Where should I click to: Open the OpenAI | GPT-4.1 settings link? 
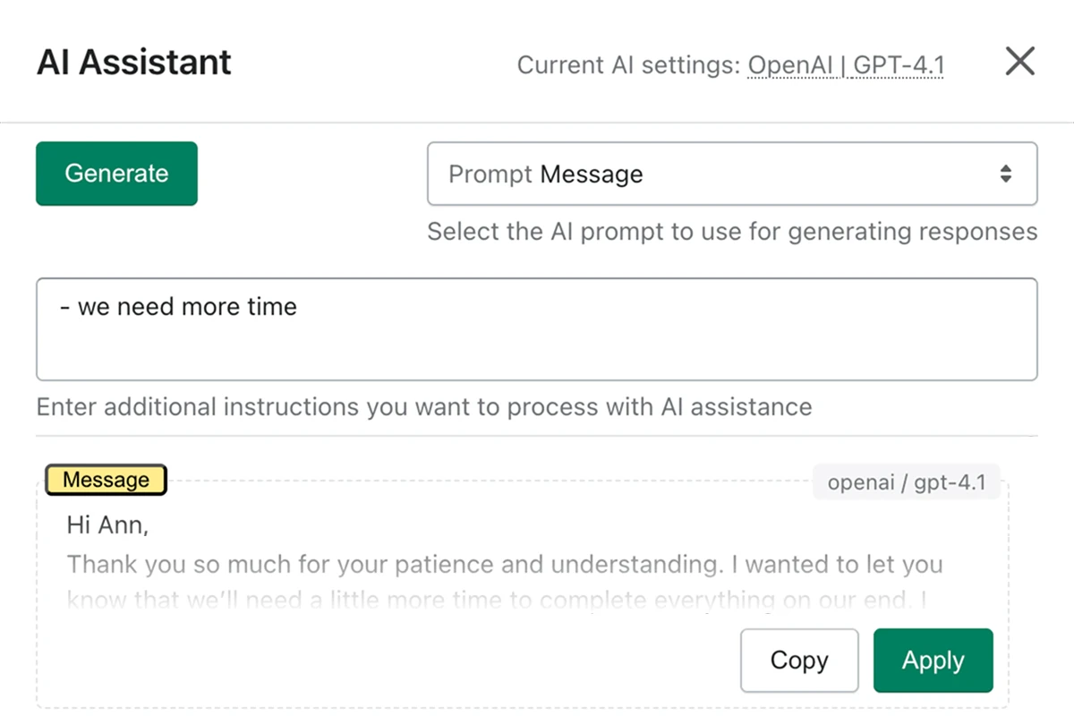846,65
